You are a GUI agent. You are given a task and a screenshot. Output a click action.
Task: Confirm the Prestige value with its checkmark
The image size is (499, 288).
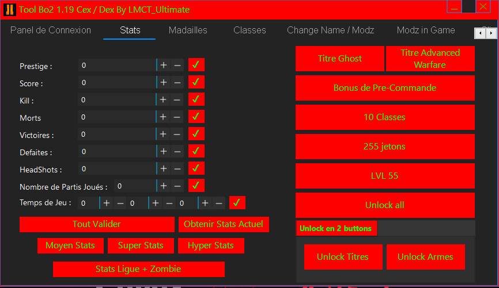click(196, 65)
